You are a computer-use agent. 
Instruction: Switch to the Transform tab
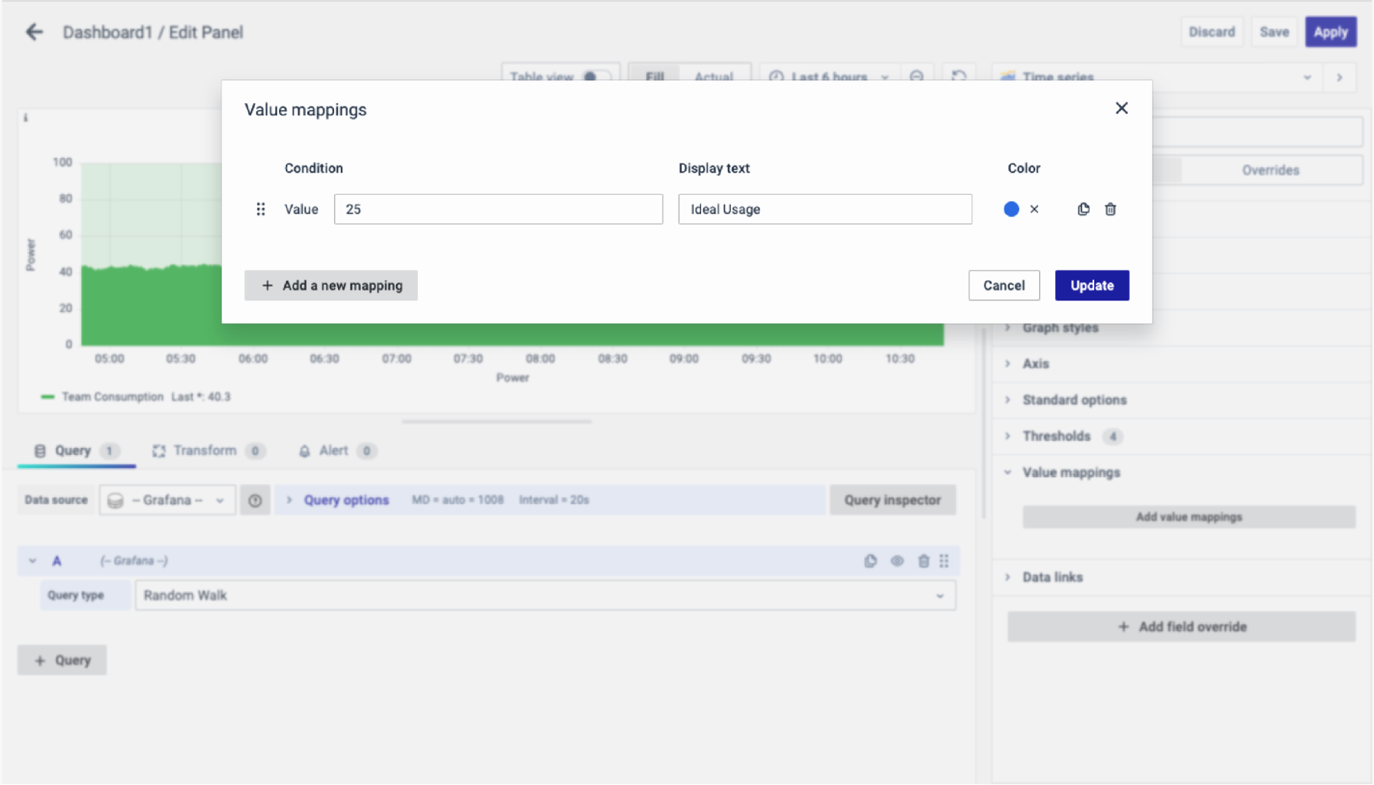(x=204, y=450)
